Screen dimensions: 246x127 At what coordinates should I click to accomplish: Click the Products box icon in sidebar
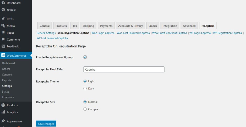point(3,105)
